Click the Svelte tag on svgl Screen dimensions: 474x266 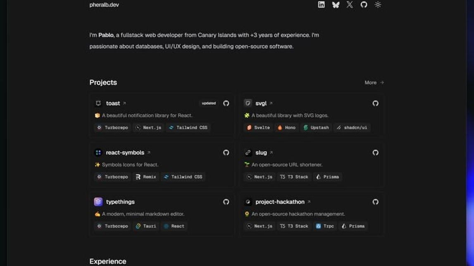pos(258,128)
